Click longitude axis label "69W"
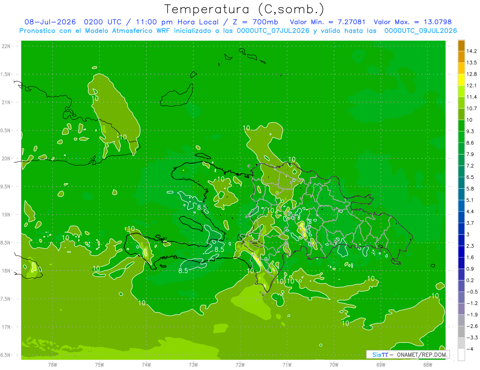The width and height of the screenshot is (480, 370). [x=381, y=364]
